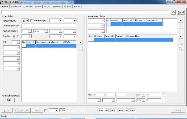Click the 'object t.' column header
Screen dimensions: 187x119
[31, 42]
